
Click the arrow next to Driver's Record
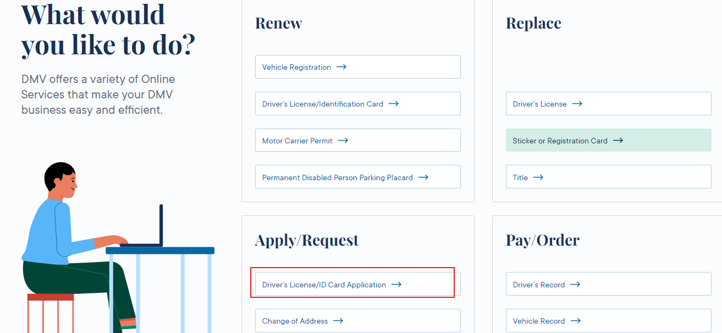pos(575,285)
